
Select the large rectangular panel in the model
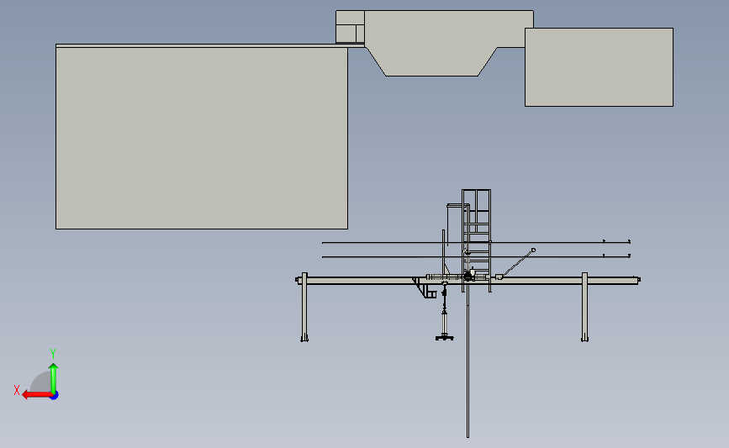pyautogui.click(x=202, y=138)
